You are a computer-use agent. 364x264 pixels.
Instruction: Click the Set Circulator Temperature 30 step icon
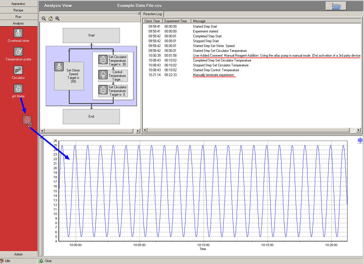coord(103,60)
